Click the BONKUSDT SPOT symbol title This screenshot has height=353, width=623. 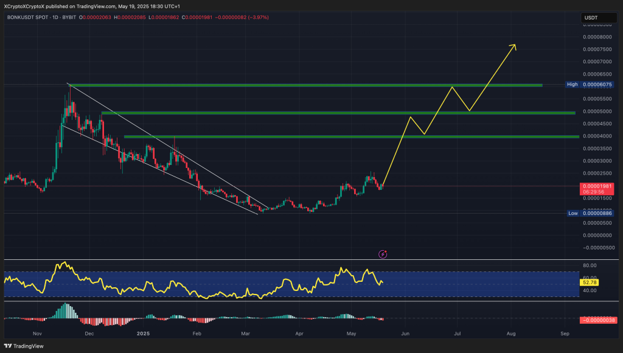pos(28,18)
